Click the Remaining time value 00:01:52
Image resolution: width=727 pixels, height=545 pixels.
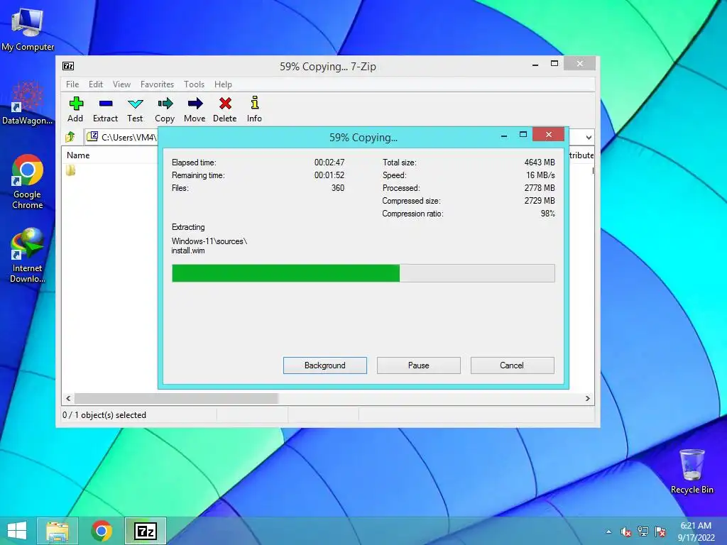tap(329, 175)
